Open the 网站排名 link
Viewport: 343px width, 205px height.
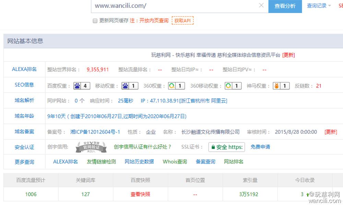(234, 162)
